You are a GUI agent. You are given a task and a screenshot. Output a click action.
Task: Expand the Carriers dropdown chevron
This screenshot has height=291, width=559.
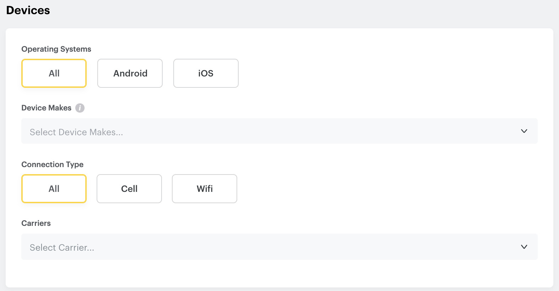tap(524, 247)
